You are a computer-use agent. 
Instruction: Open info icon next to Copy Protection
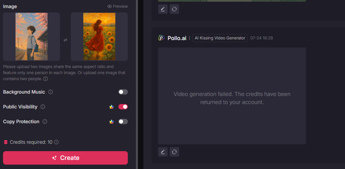click(x=45, y=122)
